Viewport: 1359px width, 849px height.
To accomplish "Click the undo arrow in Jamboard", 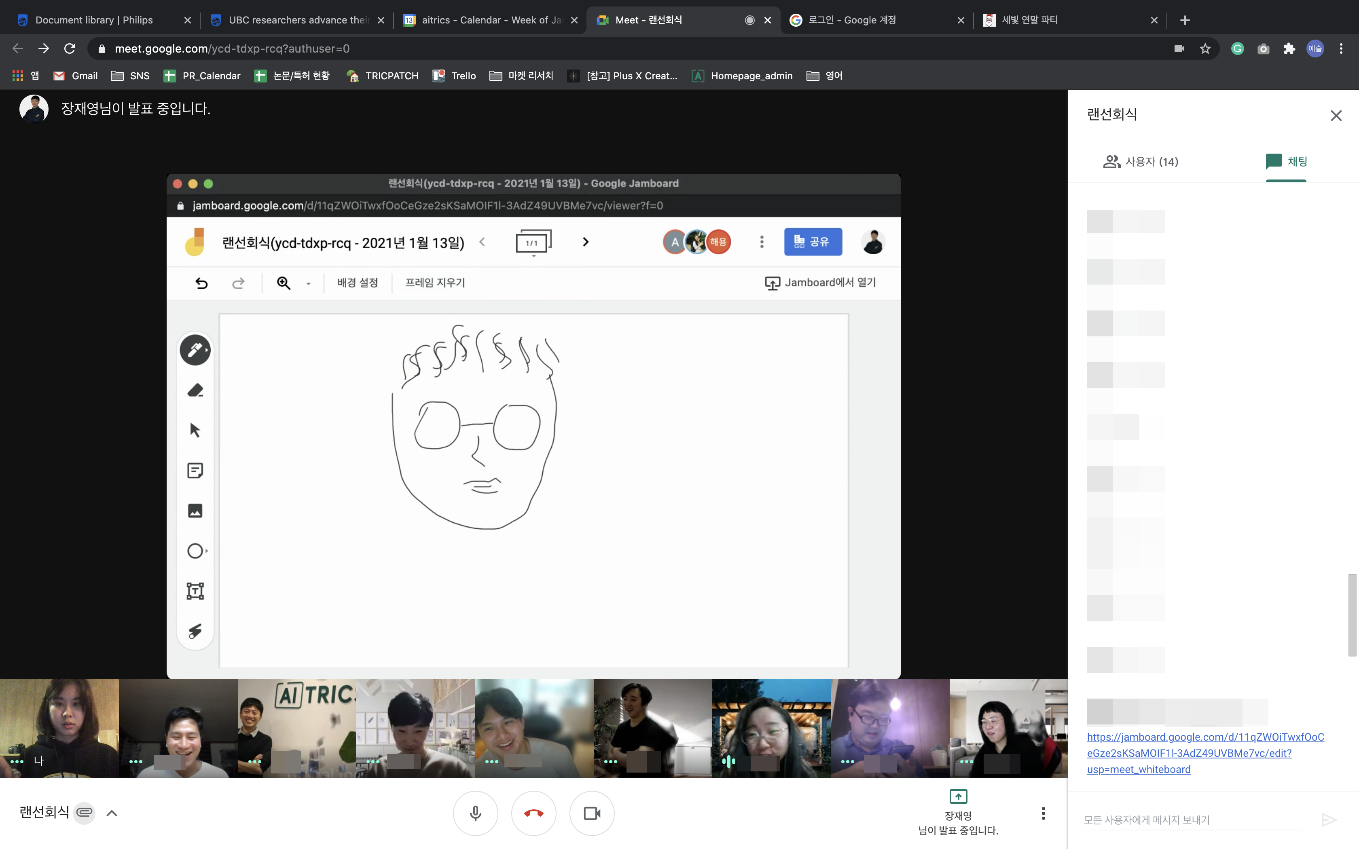I will click(x=201, y=283).
